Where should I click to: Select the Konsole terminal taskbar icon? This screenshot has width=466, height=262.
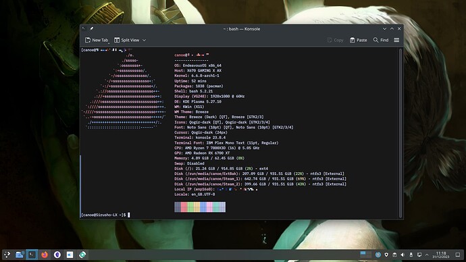click(x=32, y=255)
